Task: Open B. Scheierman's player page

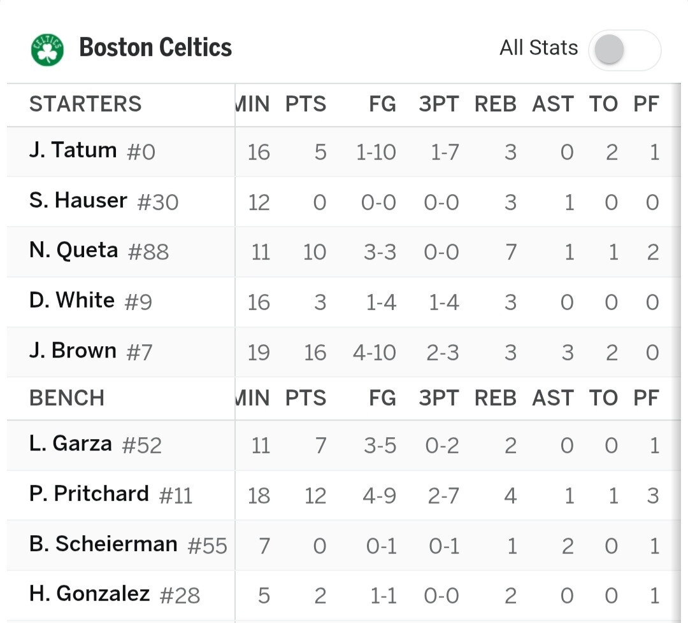Action: (103, 544)
